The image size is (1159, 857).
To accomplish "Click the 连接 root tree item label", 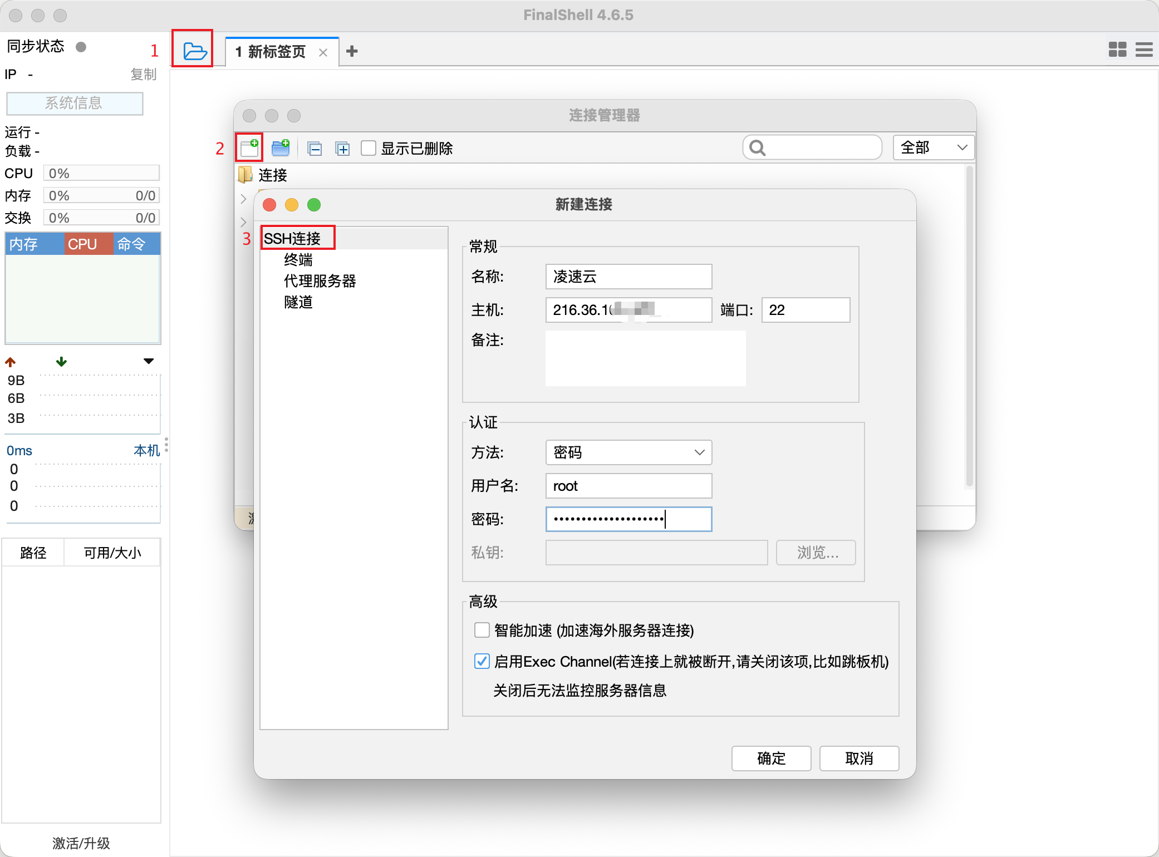I will [273, 175].
